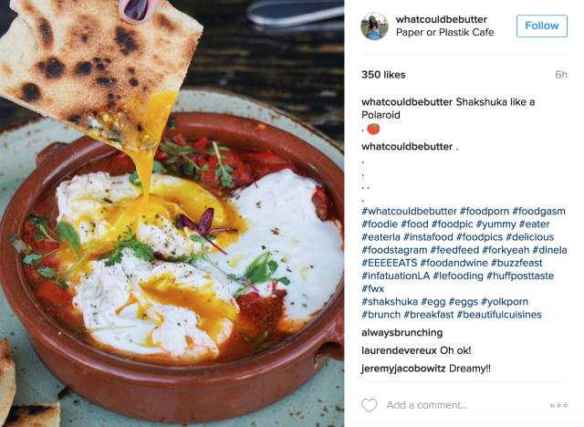View the 350 likes list
The height and width of the screenshot is (427, 584).
point(383,75)
